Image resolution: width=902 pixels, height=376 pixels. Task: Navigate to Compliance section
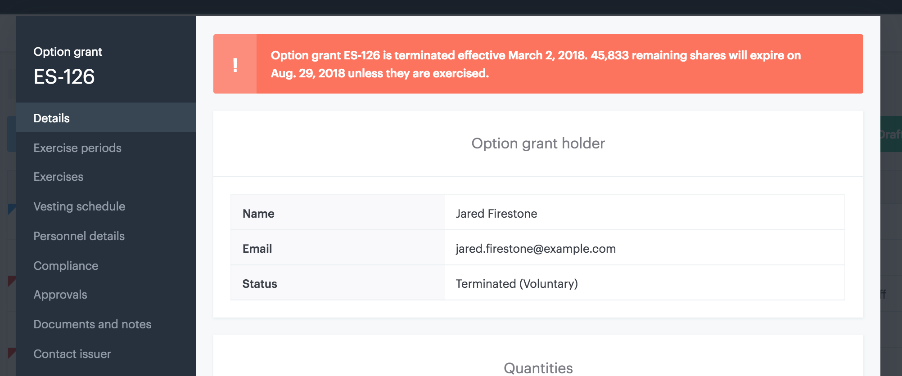(x=66, y=266)
